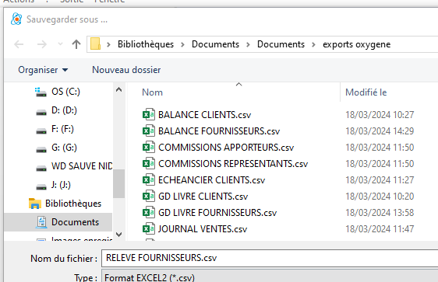Sort files by Nom column header
Image resolution: width=438 pixels, height=282 pixels.
[152, 92]
